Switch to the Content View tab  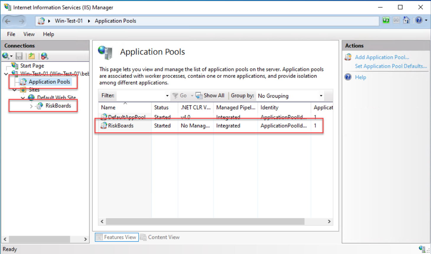click(160, 237)
